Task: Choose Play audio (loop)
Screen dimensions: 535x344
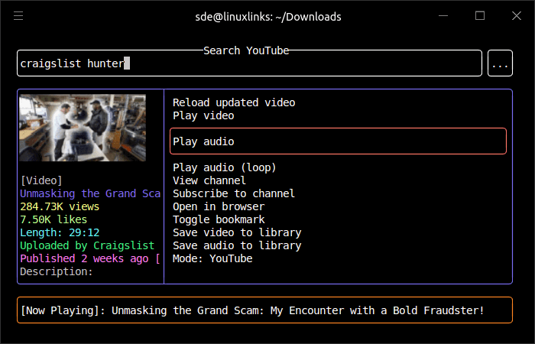Action: [x=224, y=167]
